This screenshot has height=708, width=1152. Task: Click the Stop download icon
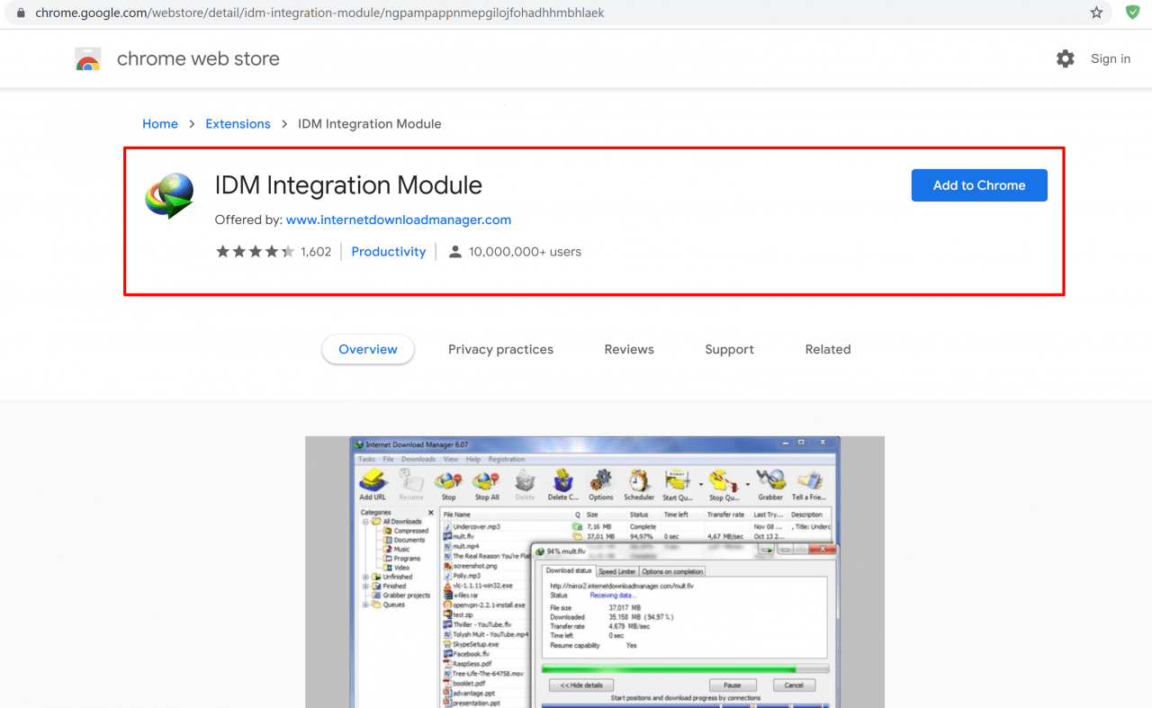[x=448, y=481]
